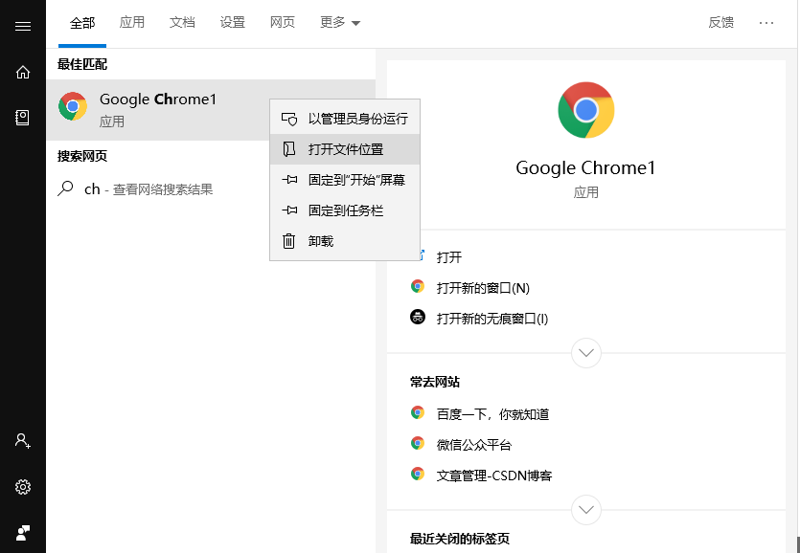
Task: Click the trash can icon for 卸载
Action: point(288,240)
